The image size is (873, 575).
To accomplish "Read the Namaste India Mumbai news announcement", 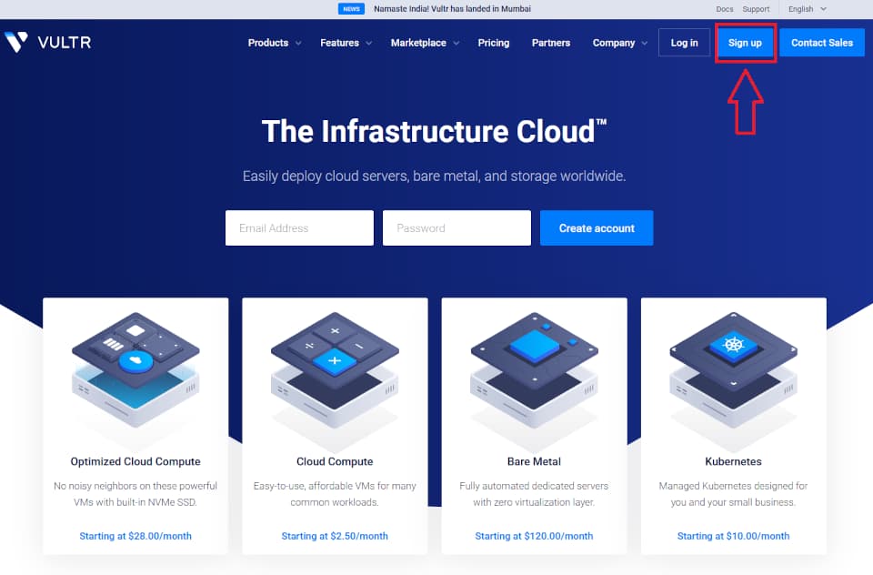I will pyautogui.click(x=452, y=9).
